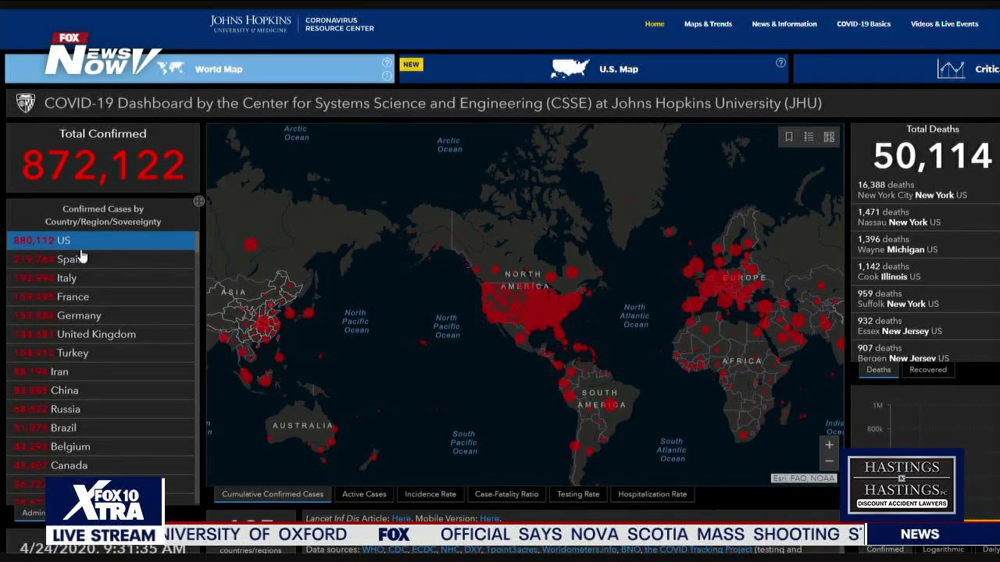The height and width of the screenshot is (562, 1000).
Task: Click the New York City deaths entry
Action: pos(912,190)
